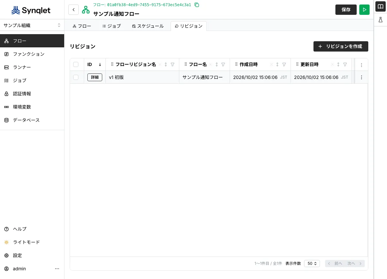Filter the 作成日時 column
The image size is (387, 279).
click(x=284, y=64)
